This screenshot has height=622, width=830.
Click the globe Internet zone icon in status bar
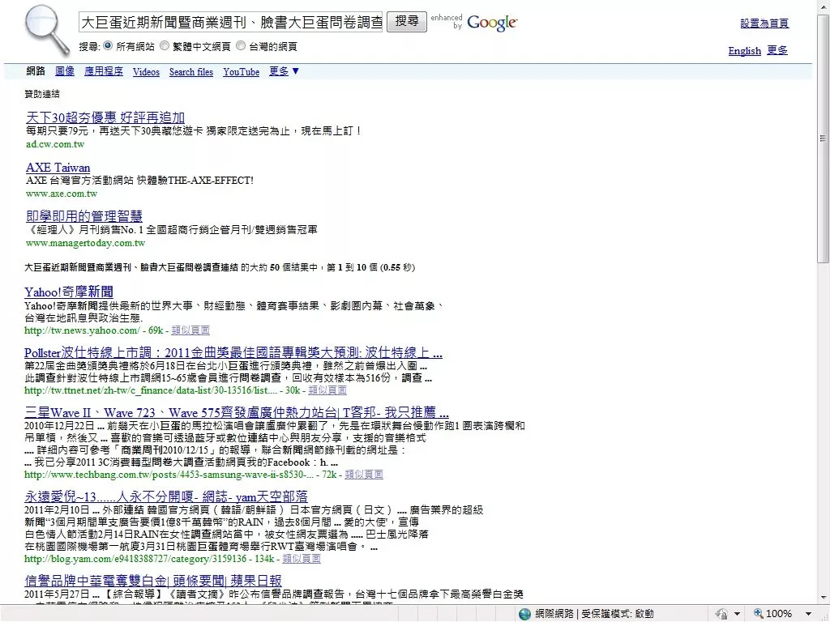[x=524, y=614]
